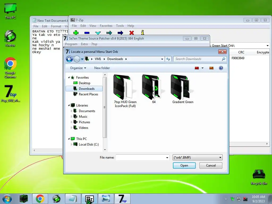
Task: Click the Test checkmark icon in 7-Zip
Action: [98, 33]
